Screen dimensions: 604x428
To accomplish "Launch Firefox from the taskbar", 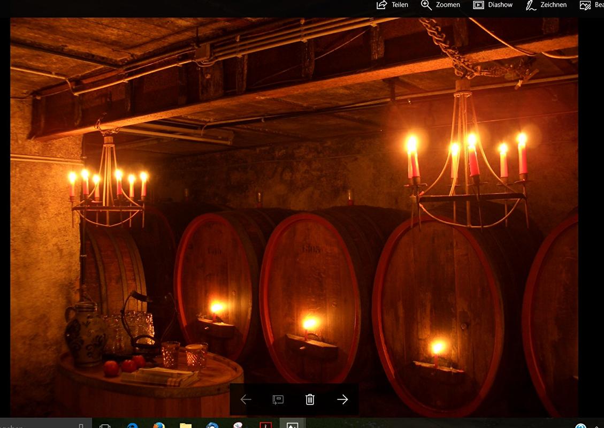I will (x=159, y=425).
